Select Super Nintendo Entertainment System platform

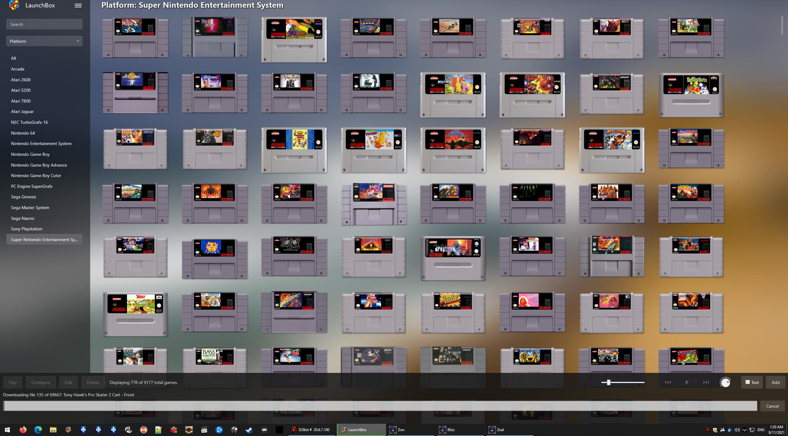(44, 240)
